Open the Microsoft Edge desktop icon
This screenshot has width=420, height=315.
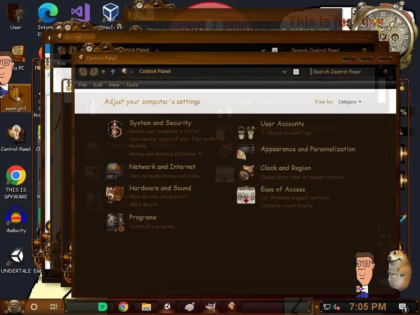48,13
